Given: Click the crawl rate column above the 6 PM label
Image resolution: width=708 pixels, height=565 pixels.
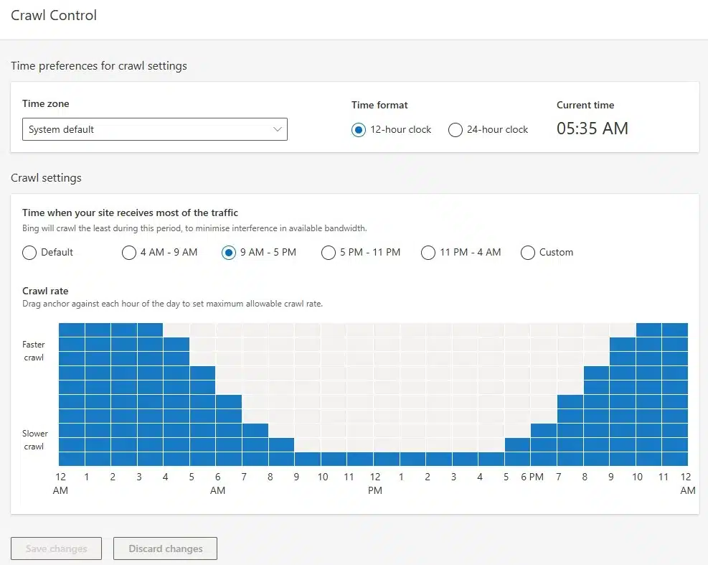Looking at the screenshot, I should click(544, 394).
